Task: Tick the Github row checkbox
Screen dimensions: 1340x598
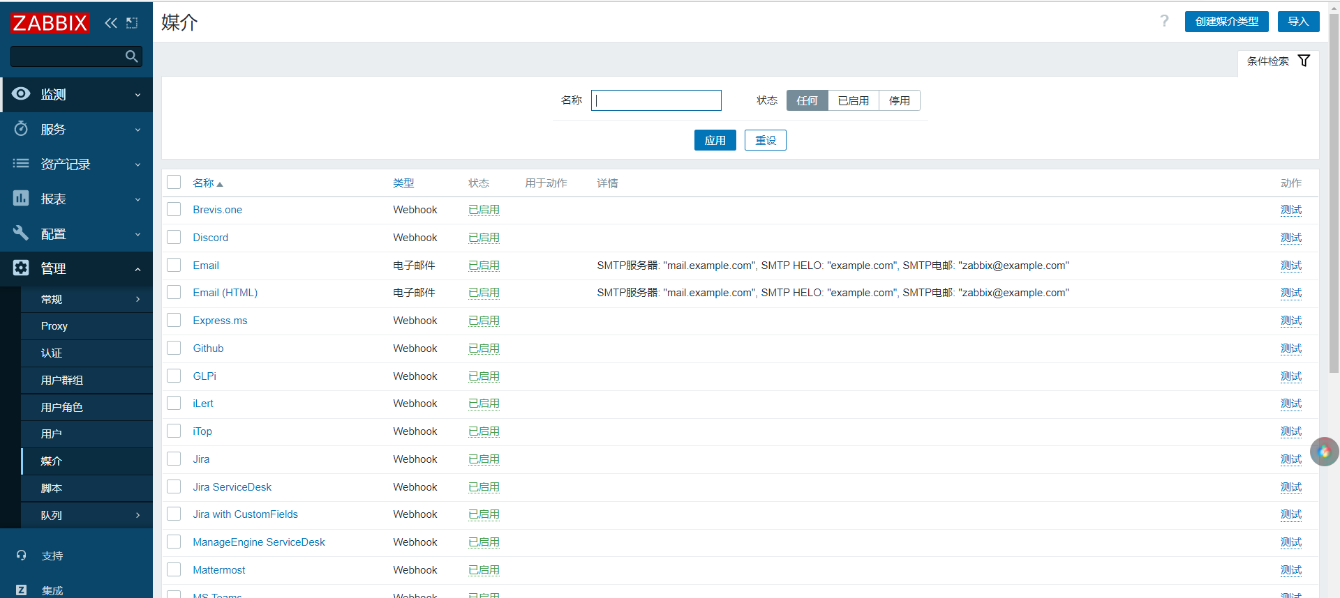Action: pos(174,348)
